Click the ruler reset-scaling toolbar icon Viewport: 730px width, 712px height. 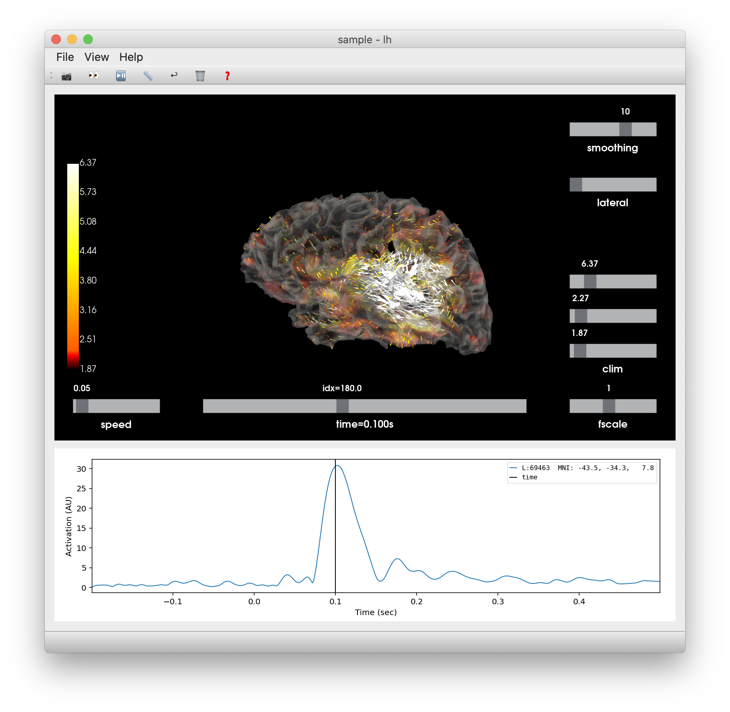(148, 76)
